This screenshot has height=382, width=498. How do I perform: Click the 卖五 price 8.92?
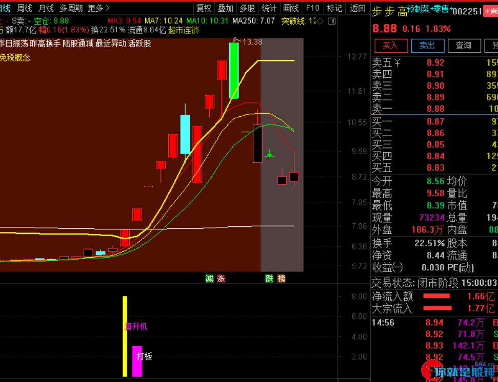[x=435, y=63]
